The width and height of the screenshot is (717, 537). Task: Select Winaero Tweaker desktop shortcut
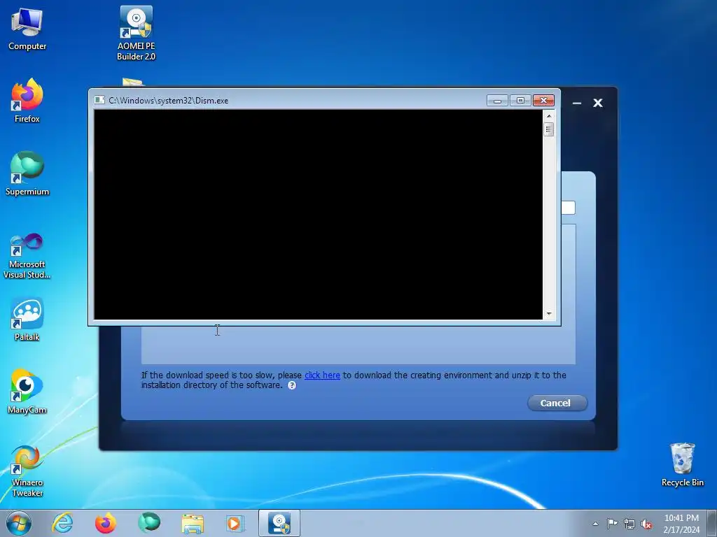coord(27,471)
